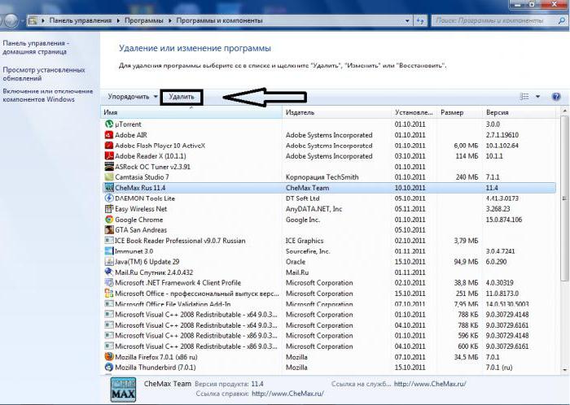
Task: Click Программы breadcrumb segment
Action: tap(144, 20)
